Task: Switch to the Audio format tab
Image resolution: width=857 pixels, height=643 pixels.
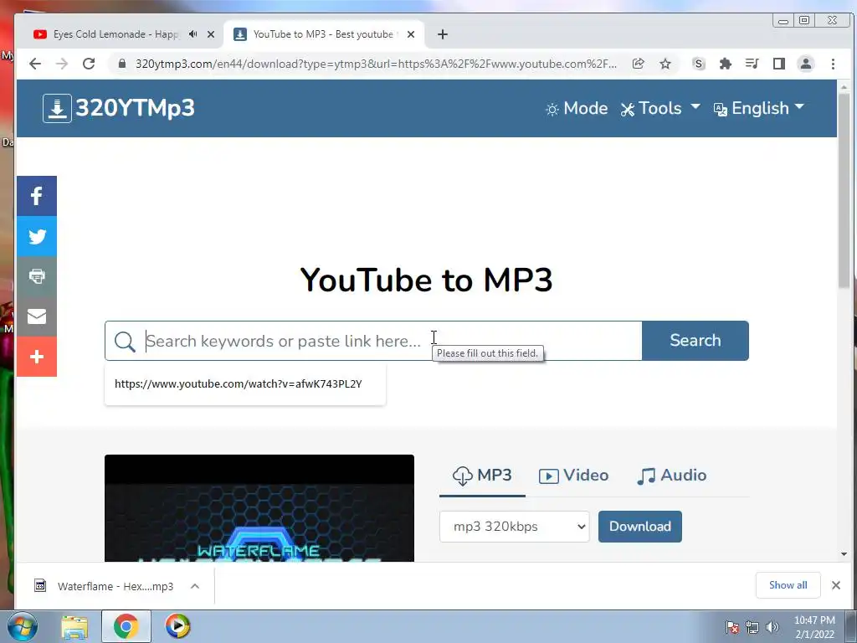Action: (x=672, y=476)
